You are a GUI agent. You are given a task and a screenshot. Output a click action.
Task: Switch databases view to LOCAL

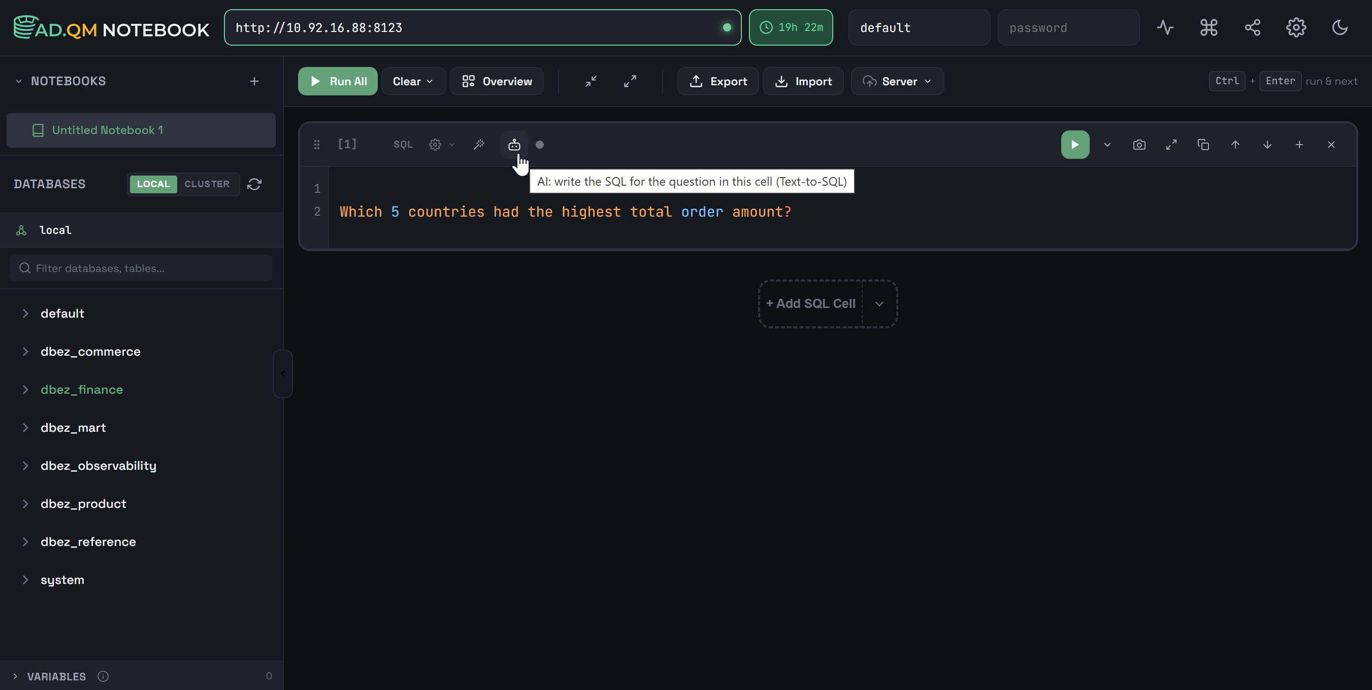(153, 184)
